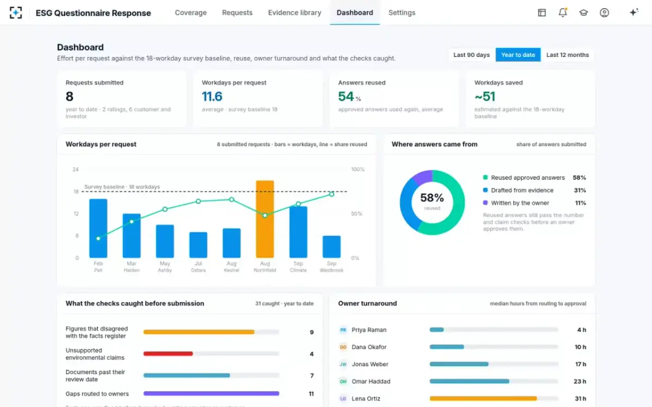652x407 pixels.
Task: Click the Gaps routed to owners label
Action: point(97,394)
